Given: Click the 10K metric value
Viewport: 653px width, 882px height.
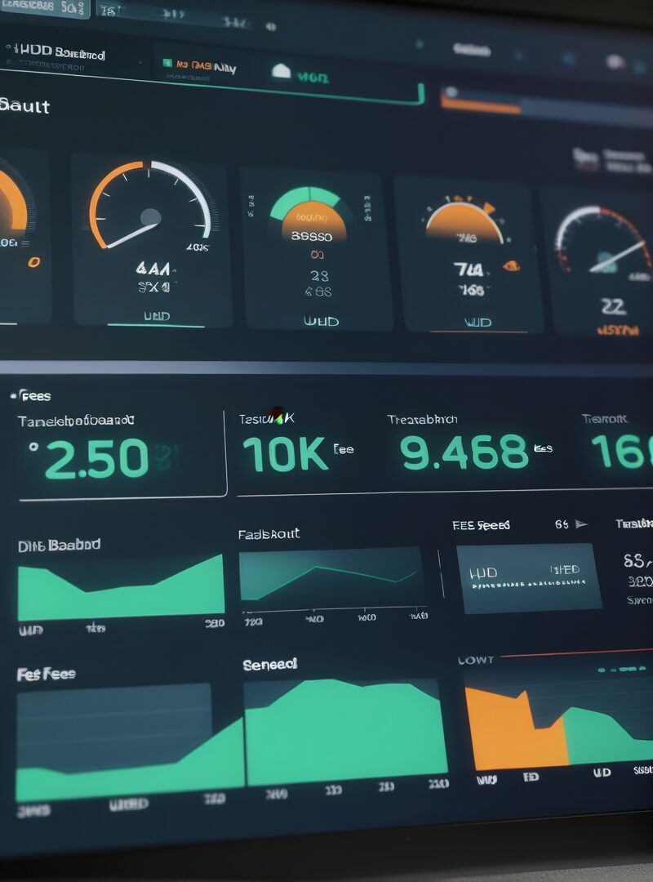Looking at the screenshot, I should tap(285, 454).
